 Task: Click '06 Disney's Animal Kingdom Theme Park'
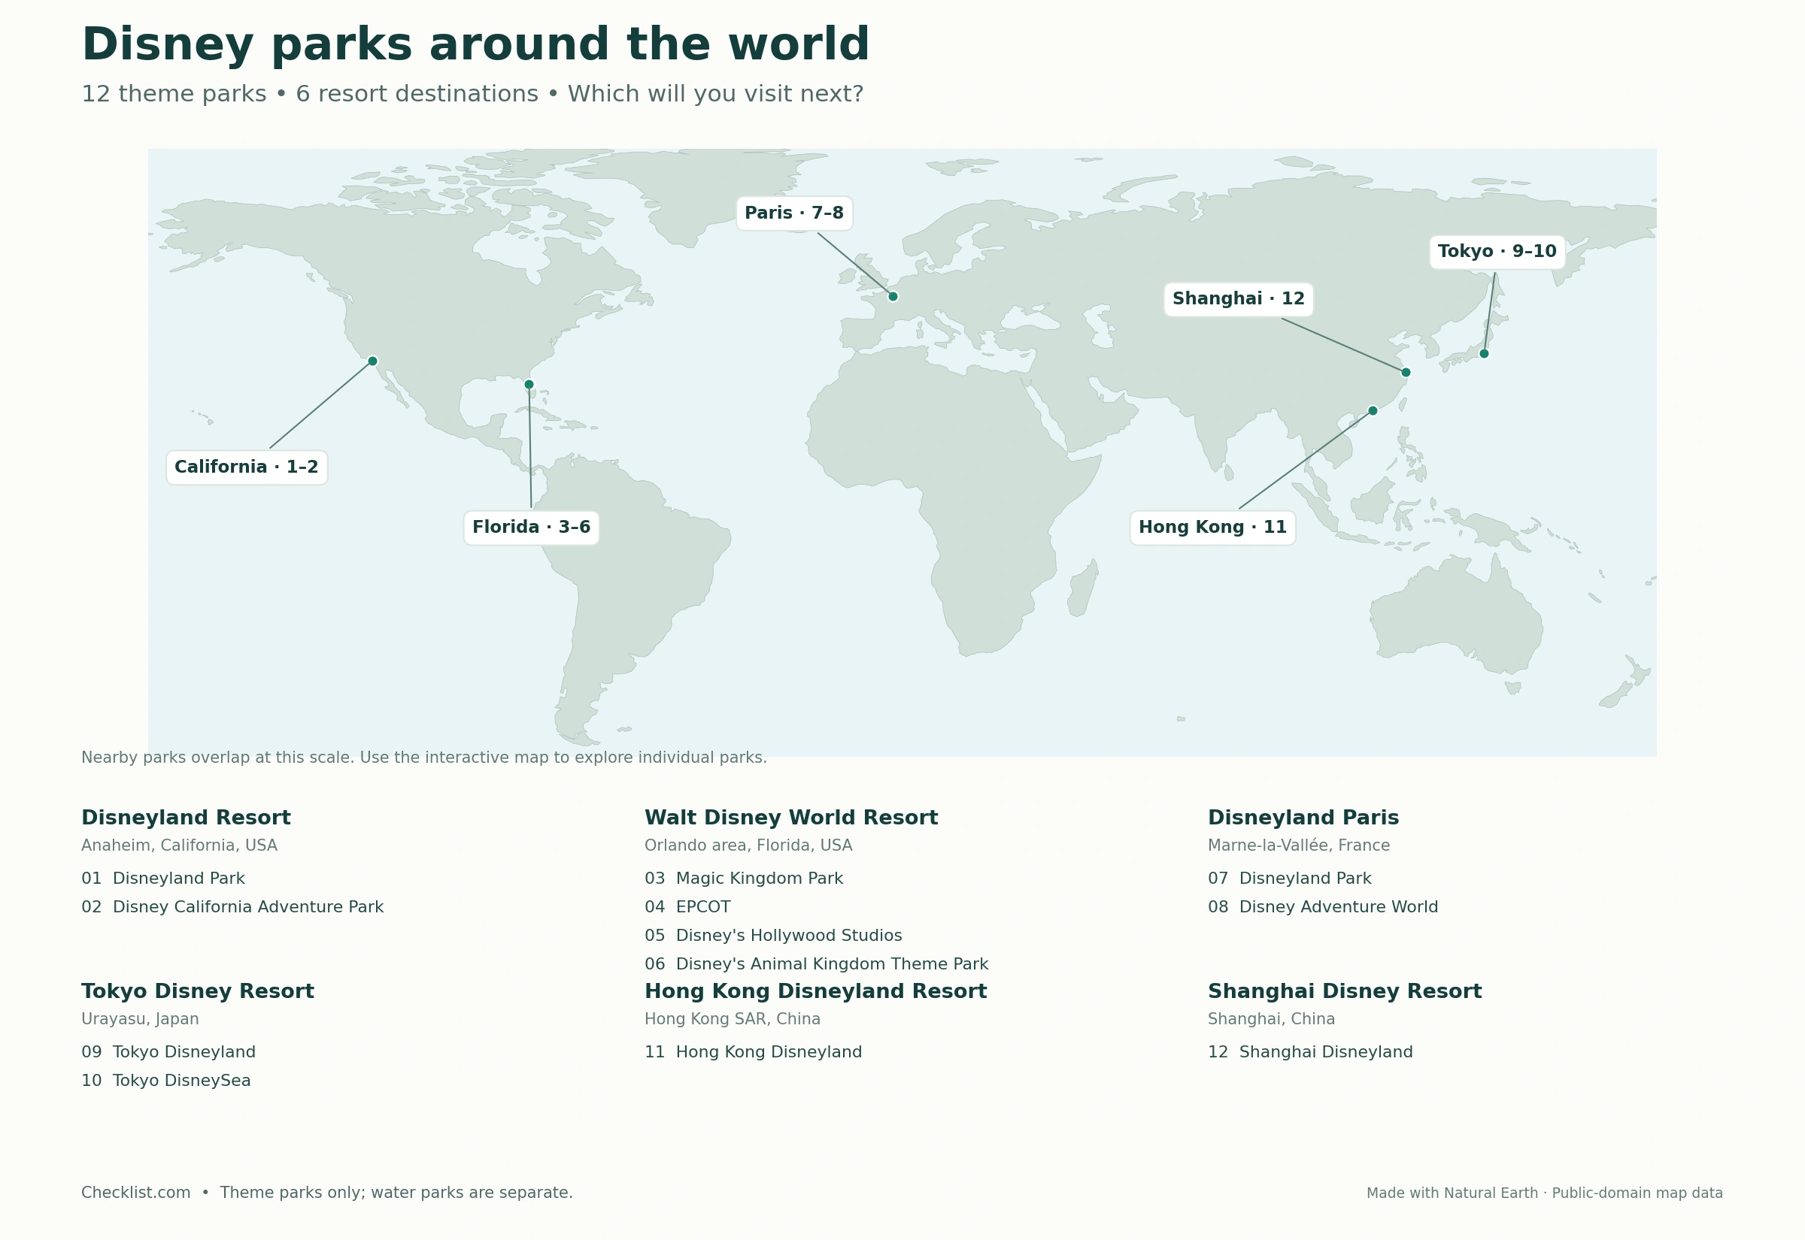[816, 964]
